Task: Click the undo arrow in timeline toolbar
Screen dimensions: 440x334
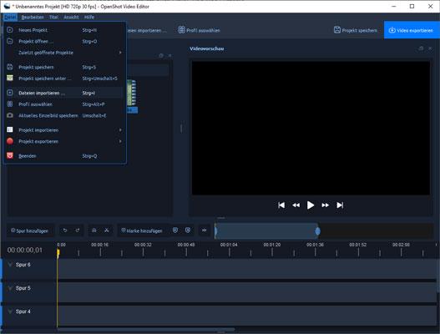Action: coord(65,230)
